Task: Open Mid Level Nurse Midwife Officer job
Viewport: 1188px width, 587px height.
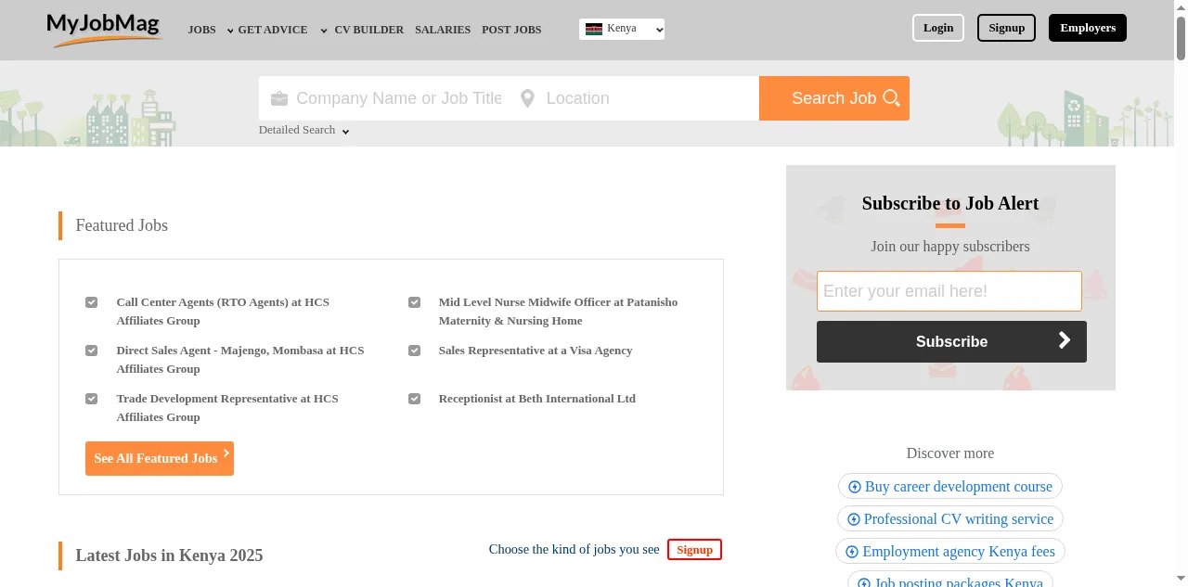Action: click(558, 312)
